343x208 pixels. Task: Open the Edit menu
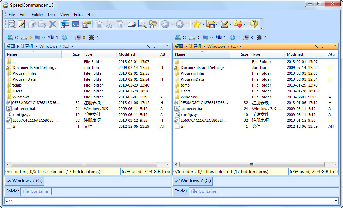point(23,15)
